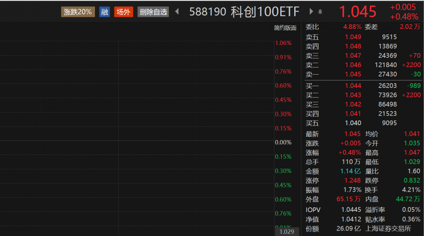Click the large 1.045 latest price
This screenshot has width=424, height=236.
(x=357, y=11)
